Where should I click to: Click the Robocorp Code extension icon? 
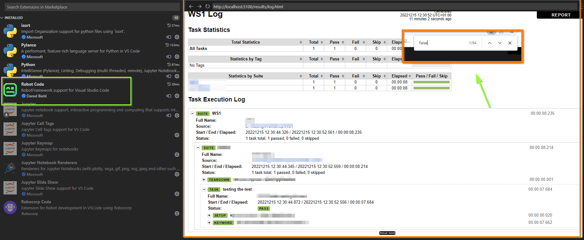(10, 207)
